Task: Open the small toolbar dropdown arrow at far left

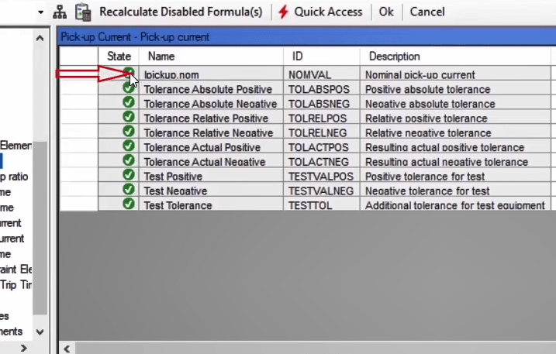Action: pos(40,12)
